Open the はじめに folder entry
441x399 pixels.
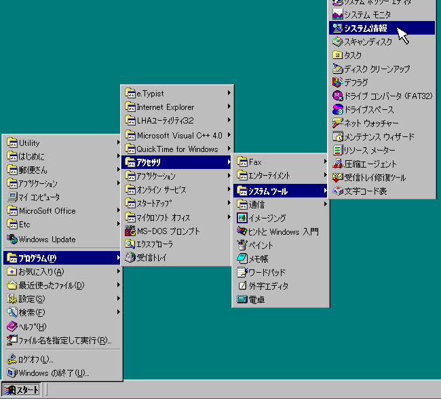pos(62,156)
